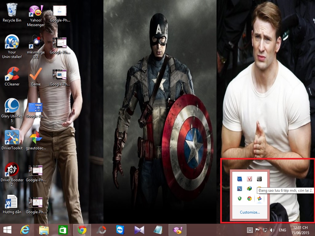
Task: Click the red V tray icon
Action: pos(249,179)
